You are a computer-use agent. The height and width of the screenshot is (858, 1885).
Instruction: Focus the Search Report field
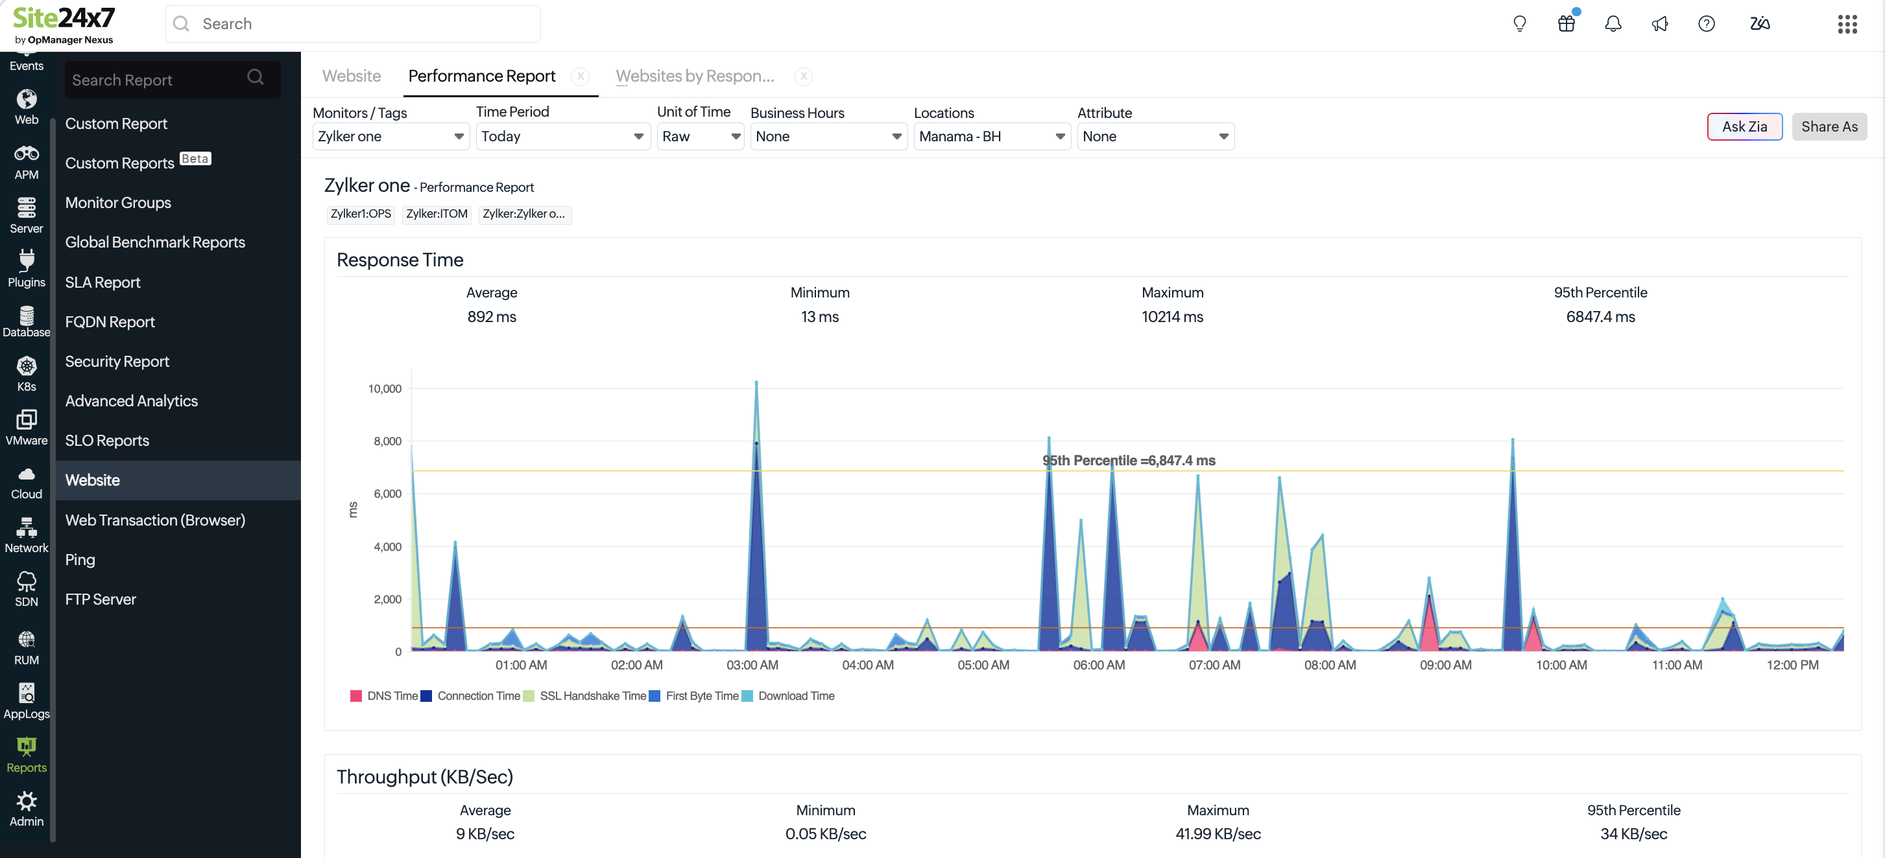(x=173, y=80)
